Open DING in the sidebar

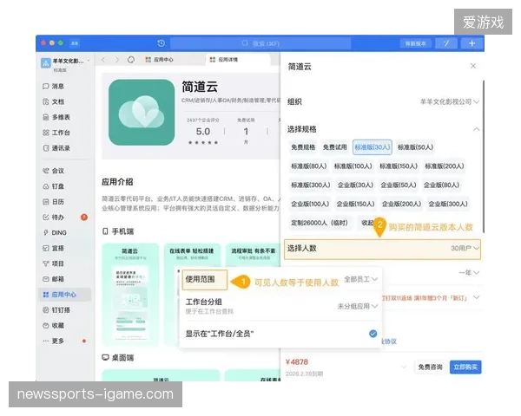pos(55,233)
